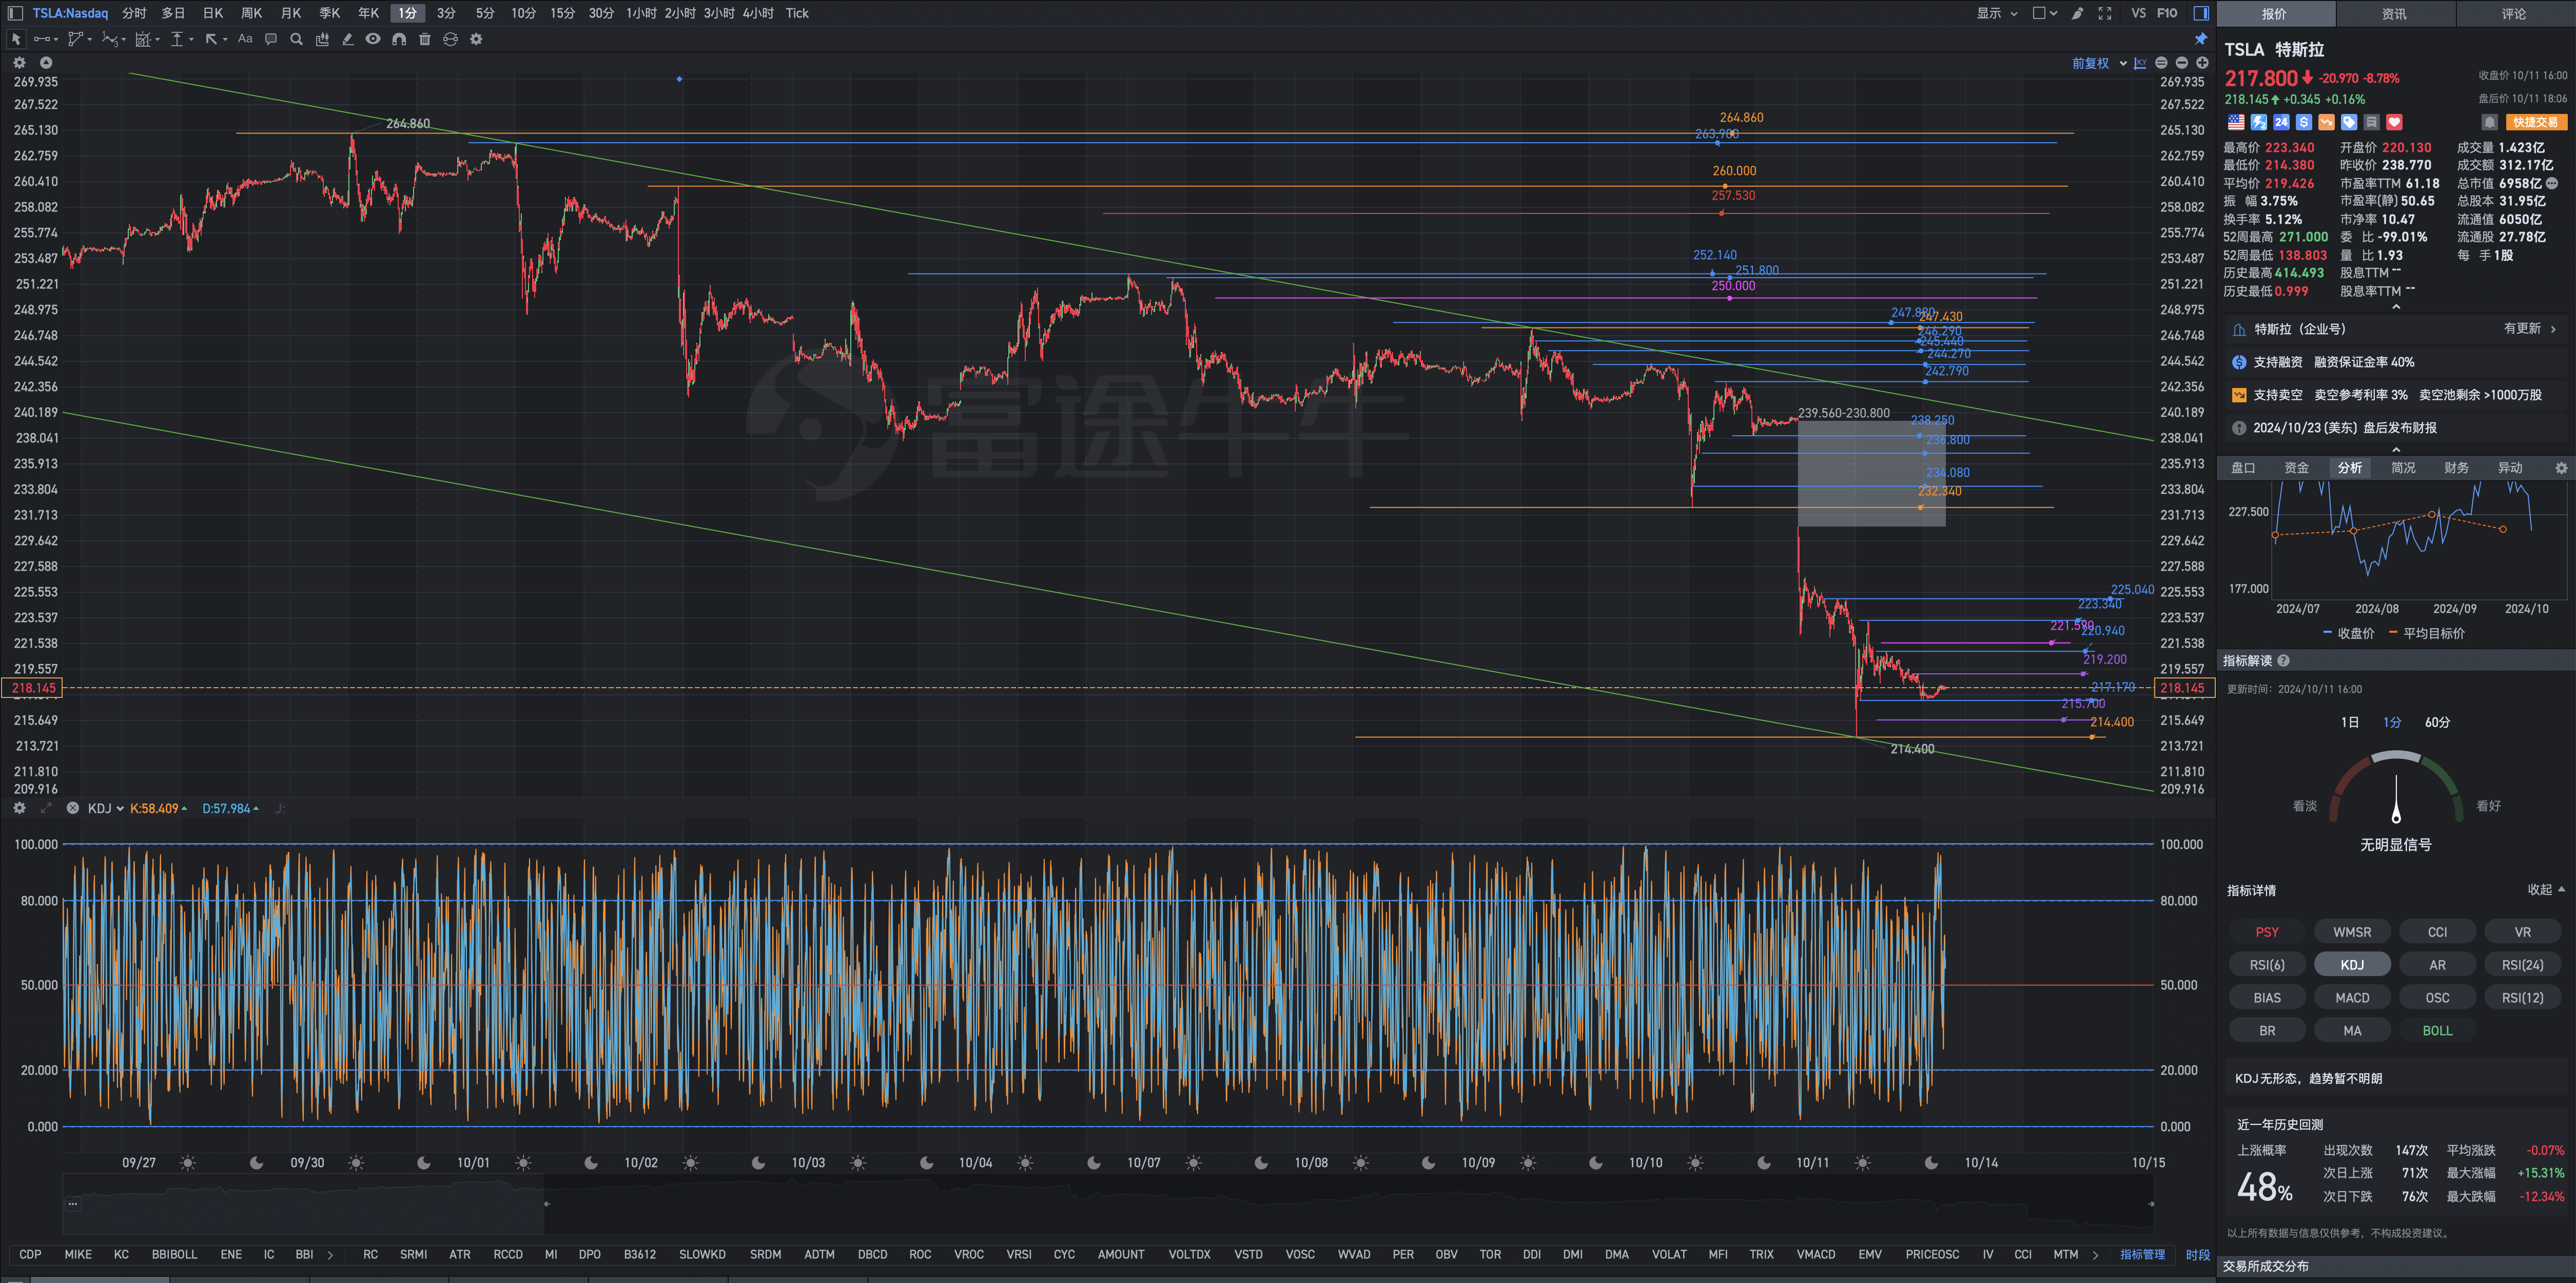
Task: Open KDJ indicator settings gear
Action: pyautogui.click(x=19, y=808)
